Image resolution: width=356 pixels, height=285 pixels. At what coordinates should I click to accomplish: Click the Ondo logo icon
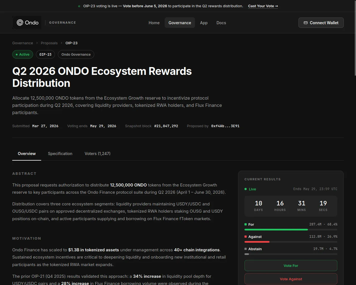(20, 23)
